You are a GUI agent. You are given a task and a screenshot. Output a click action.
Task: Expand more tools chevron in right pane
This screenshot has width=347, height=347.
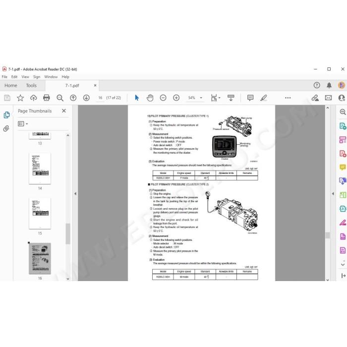tap(343, 264)
